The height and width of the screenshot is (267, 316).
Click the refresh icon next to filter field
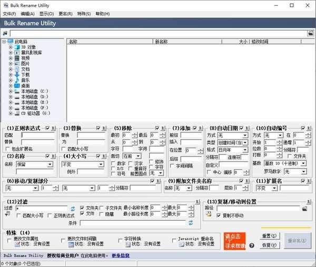tap(73, 208)
